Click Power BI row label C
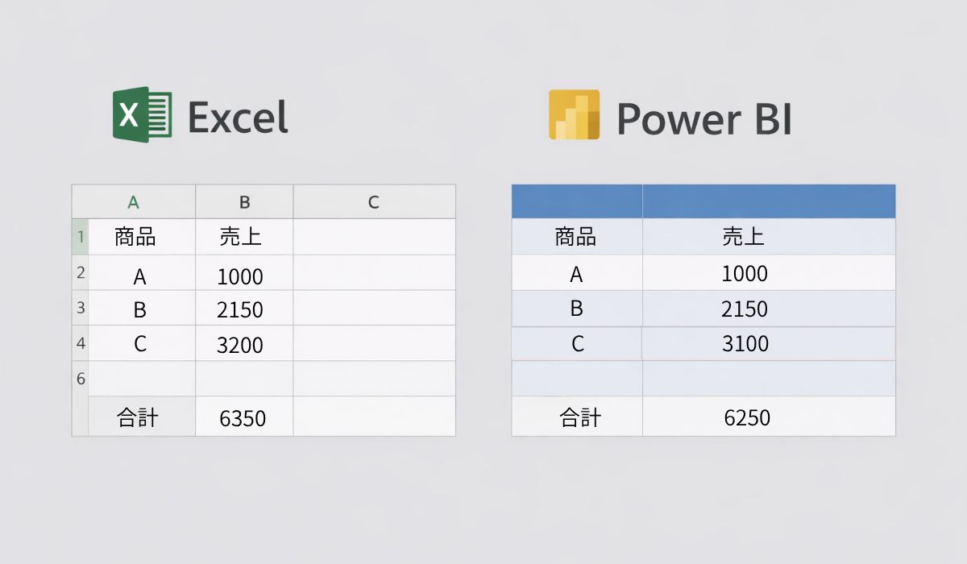 [x=577, y=343]
